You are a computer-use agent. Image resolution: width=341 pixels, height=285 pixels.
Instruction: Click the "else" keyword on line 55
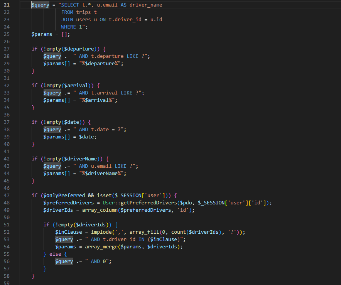coord(55,254)
